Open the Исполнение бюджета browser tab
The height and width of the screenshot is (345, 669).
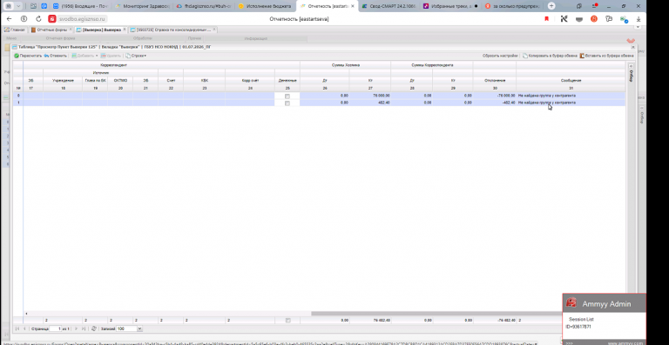tap(265, 6)
